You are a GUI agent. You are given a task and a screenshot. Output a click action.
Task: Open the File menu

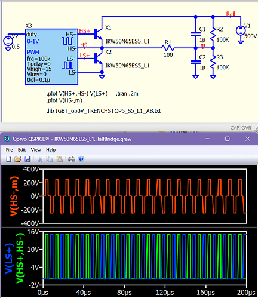click(9, 150)
